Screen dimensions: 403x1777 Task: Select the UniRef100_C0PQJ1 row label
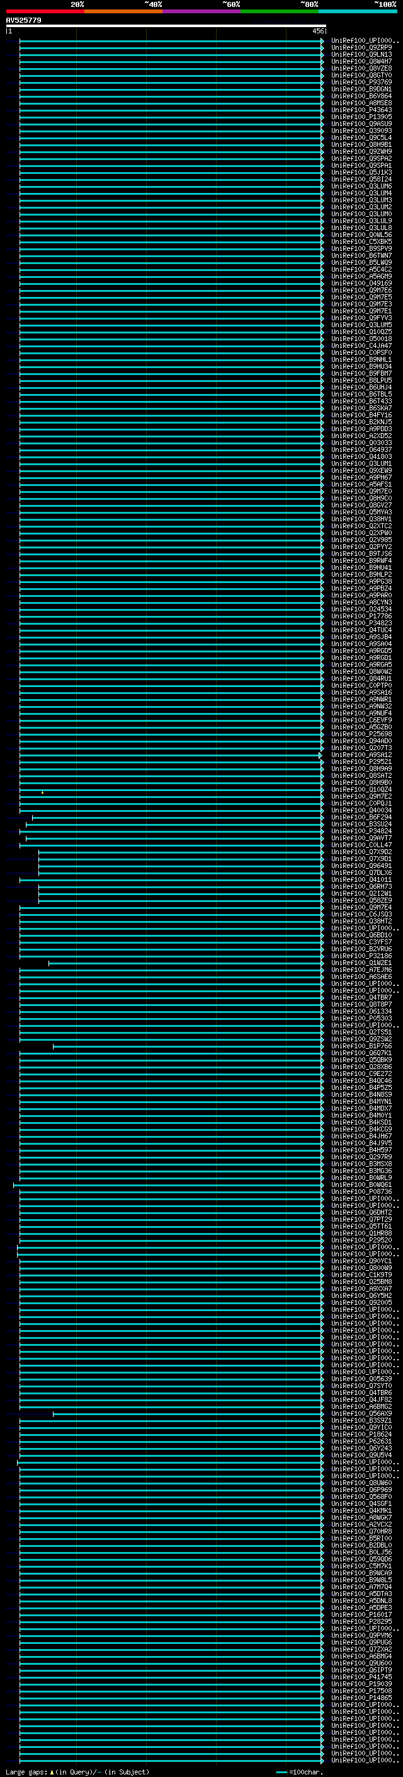tap(361, 803)
